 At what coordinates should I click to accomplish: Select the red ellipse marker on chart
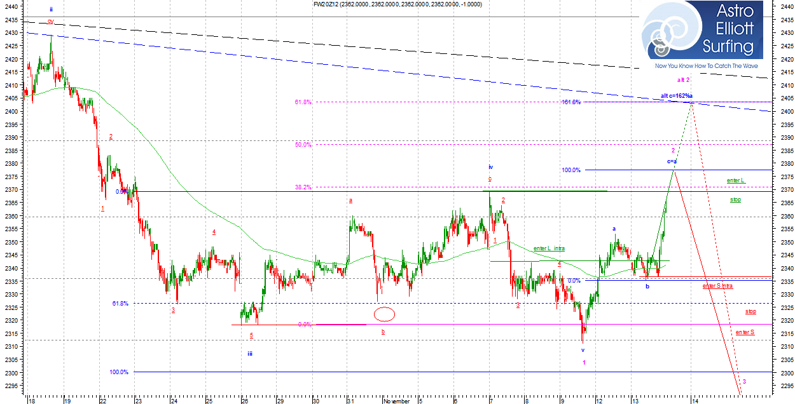tap(385, 314)
